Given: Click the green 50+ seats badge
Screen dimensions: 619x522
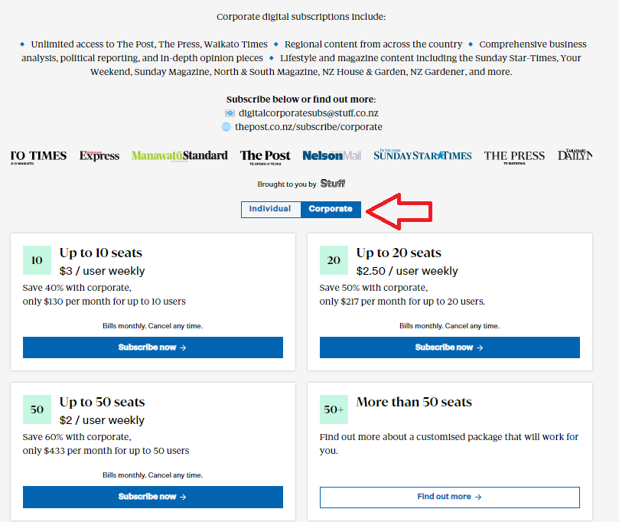Looking at the screenshot, I should click(334, 409).
